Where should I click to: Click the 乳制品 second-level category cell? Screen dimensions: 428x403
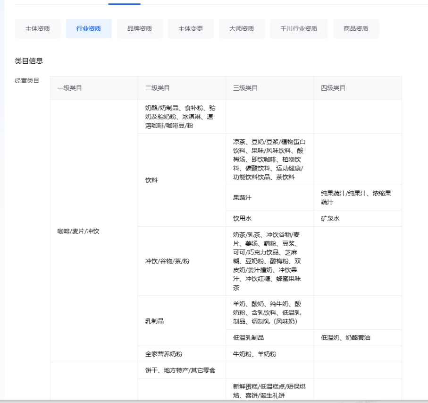tap(154, 321)
